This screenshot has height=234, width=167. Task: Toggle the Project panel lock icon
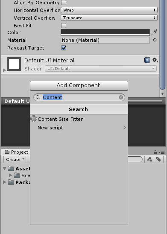click(x=155, y=152)
